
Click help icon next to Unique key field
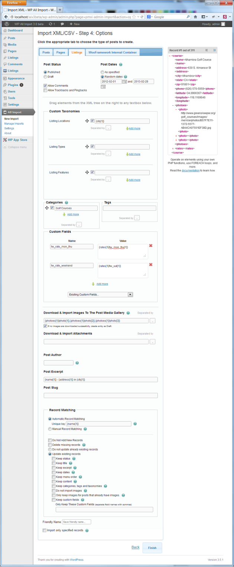coord(135,423)
